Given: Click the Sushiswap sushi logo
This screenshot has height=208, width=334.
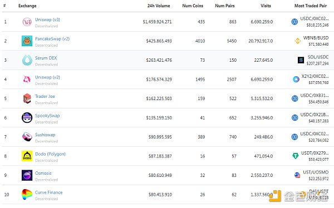Looking at the screenshot, I should [x=27, y=137].
